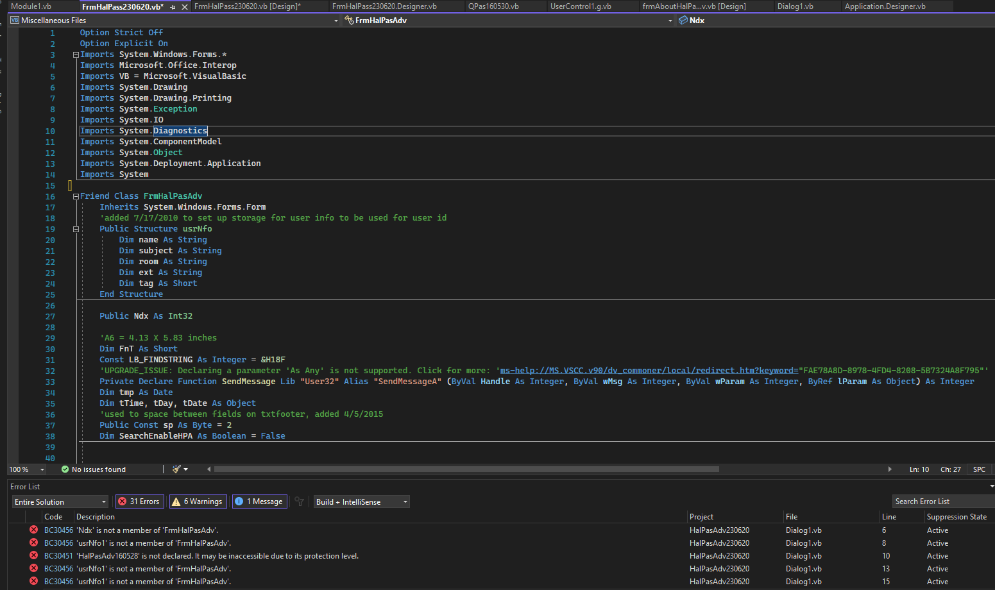Click the SPC indentation indicator
The width and height of the screenshot is (995, 590).
(979, 469)
